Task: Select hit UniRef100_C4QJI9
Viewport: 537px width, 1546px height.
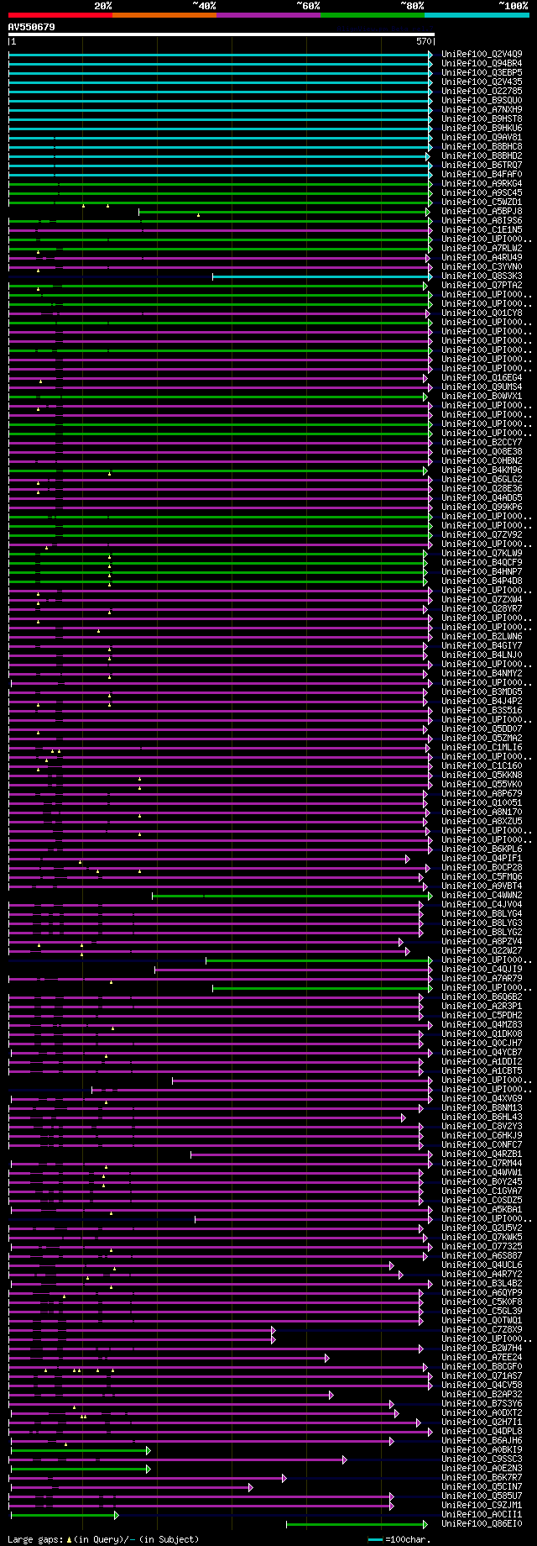Action: (x=482, y=969)
